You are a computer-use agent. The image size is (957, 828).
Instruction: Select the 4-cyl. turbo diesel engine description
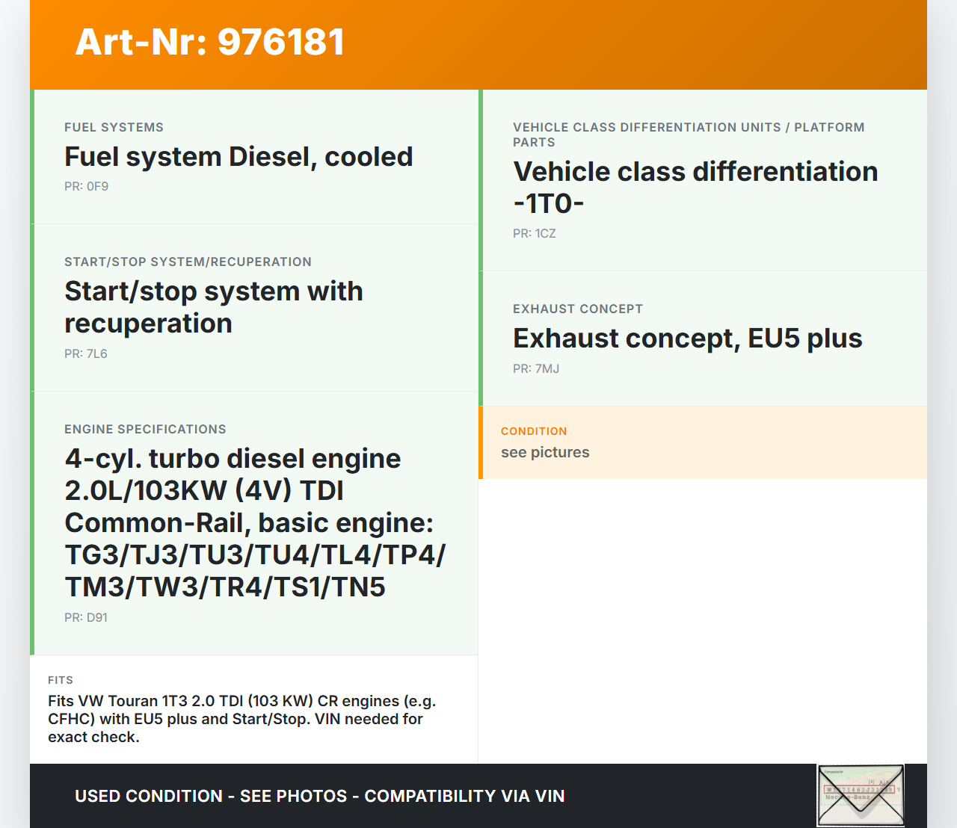[254, 522]
